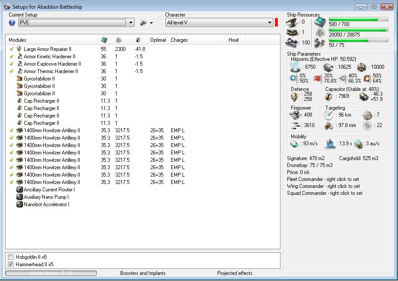Click the explosive resistance icon showing 50% / 64%
The image size is (398, 281).
click(x=367, y=78)
